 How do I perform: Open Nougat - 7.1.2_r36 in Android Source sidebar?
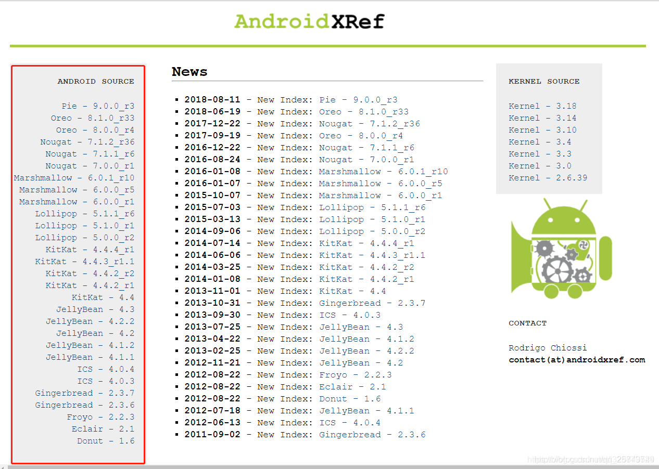tap(87, 142)
